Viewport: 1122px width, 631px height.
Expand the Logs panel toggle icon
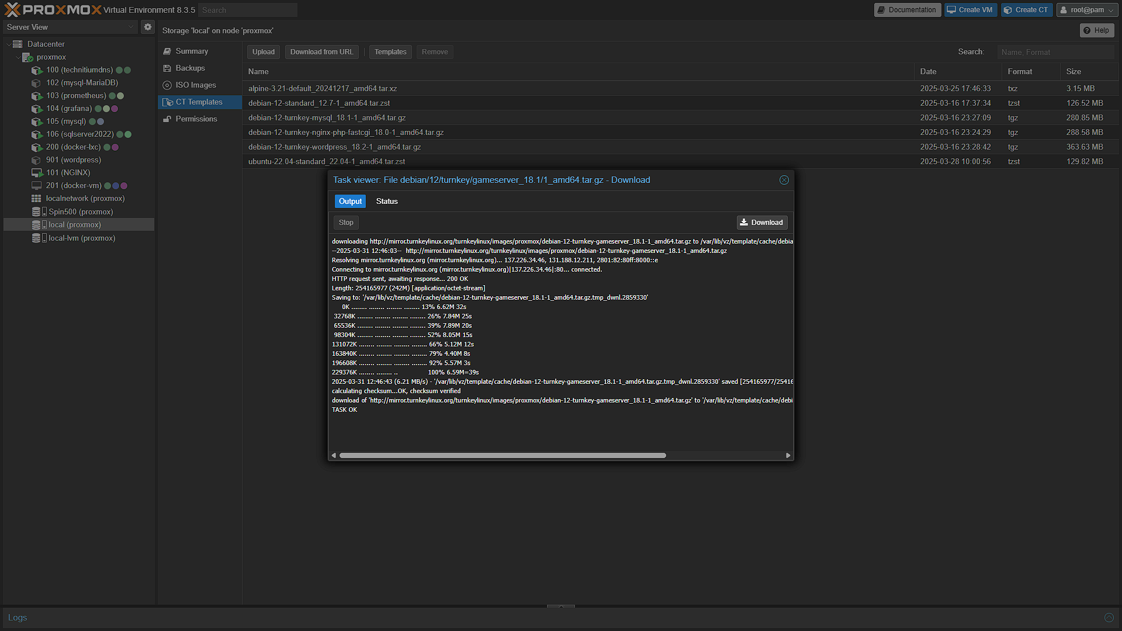coord(1109,618)
